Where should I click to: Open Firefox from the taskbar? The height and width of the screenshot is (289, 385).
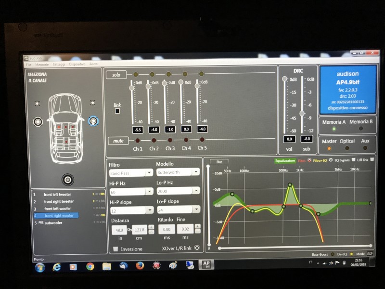point(140,266)
